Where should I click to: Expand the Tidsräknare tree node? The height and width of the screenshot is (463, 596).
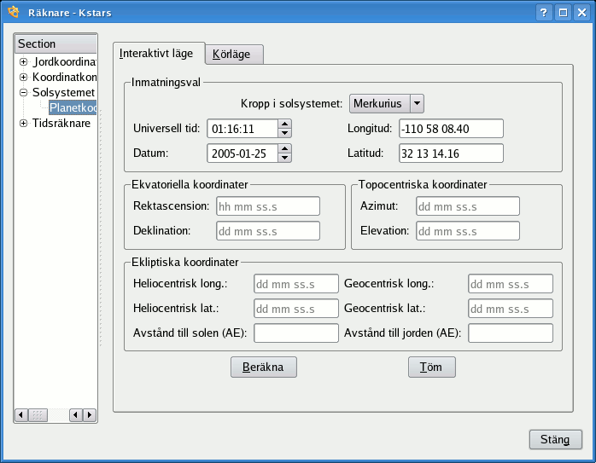coord(24,123)
